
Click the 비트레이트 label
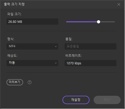[73, 56]
